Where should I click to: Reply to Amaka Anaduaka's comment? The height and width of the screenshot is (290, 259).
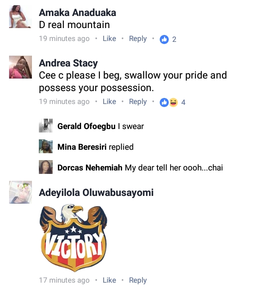[138, 39]
